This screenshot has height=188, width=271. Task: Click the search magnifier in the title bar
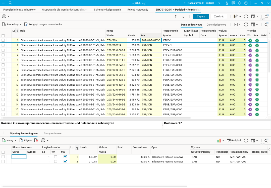10,3
